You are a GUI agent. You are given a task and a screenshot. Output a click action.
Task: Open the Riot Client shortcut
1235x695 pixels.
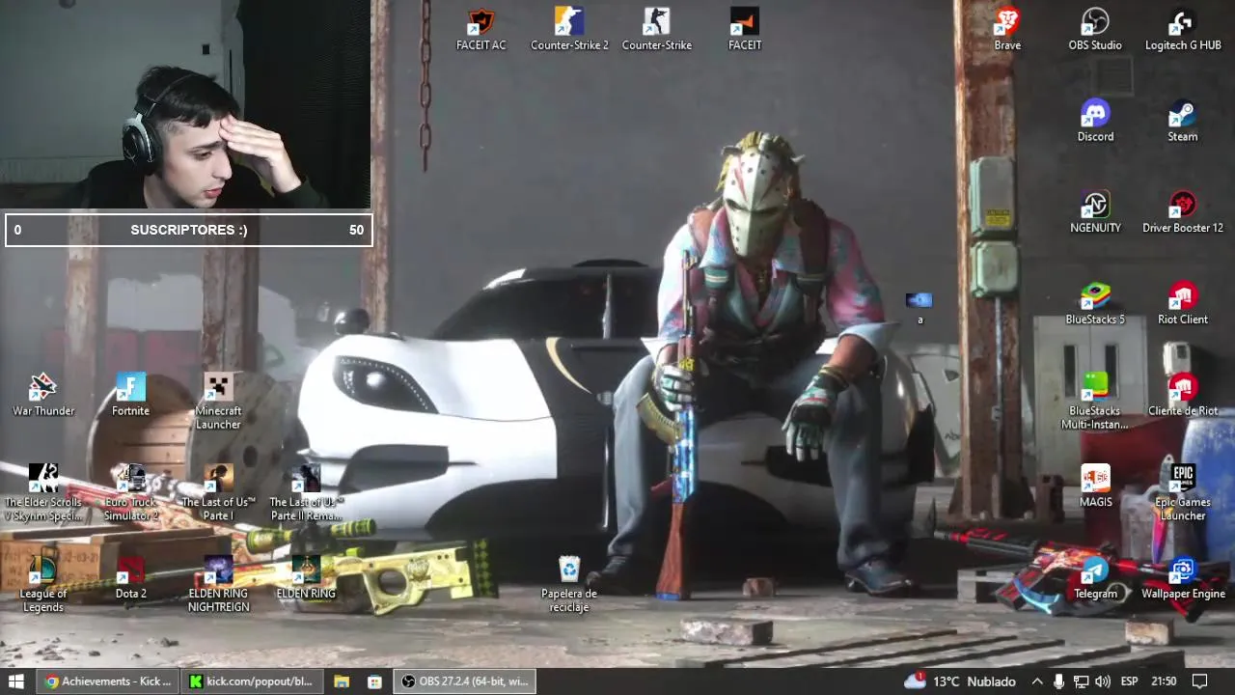pyautogui.click(x=1183, y=303)
